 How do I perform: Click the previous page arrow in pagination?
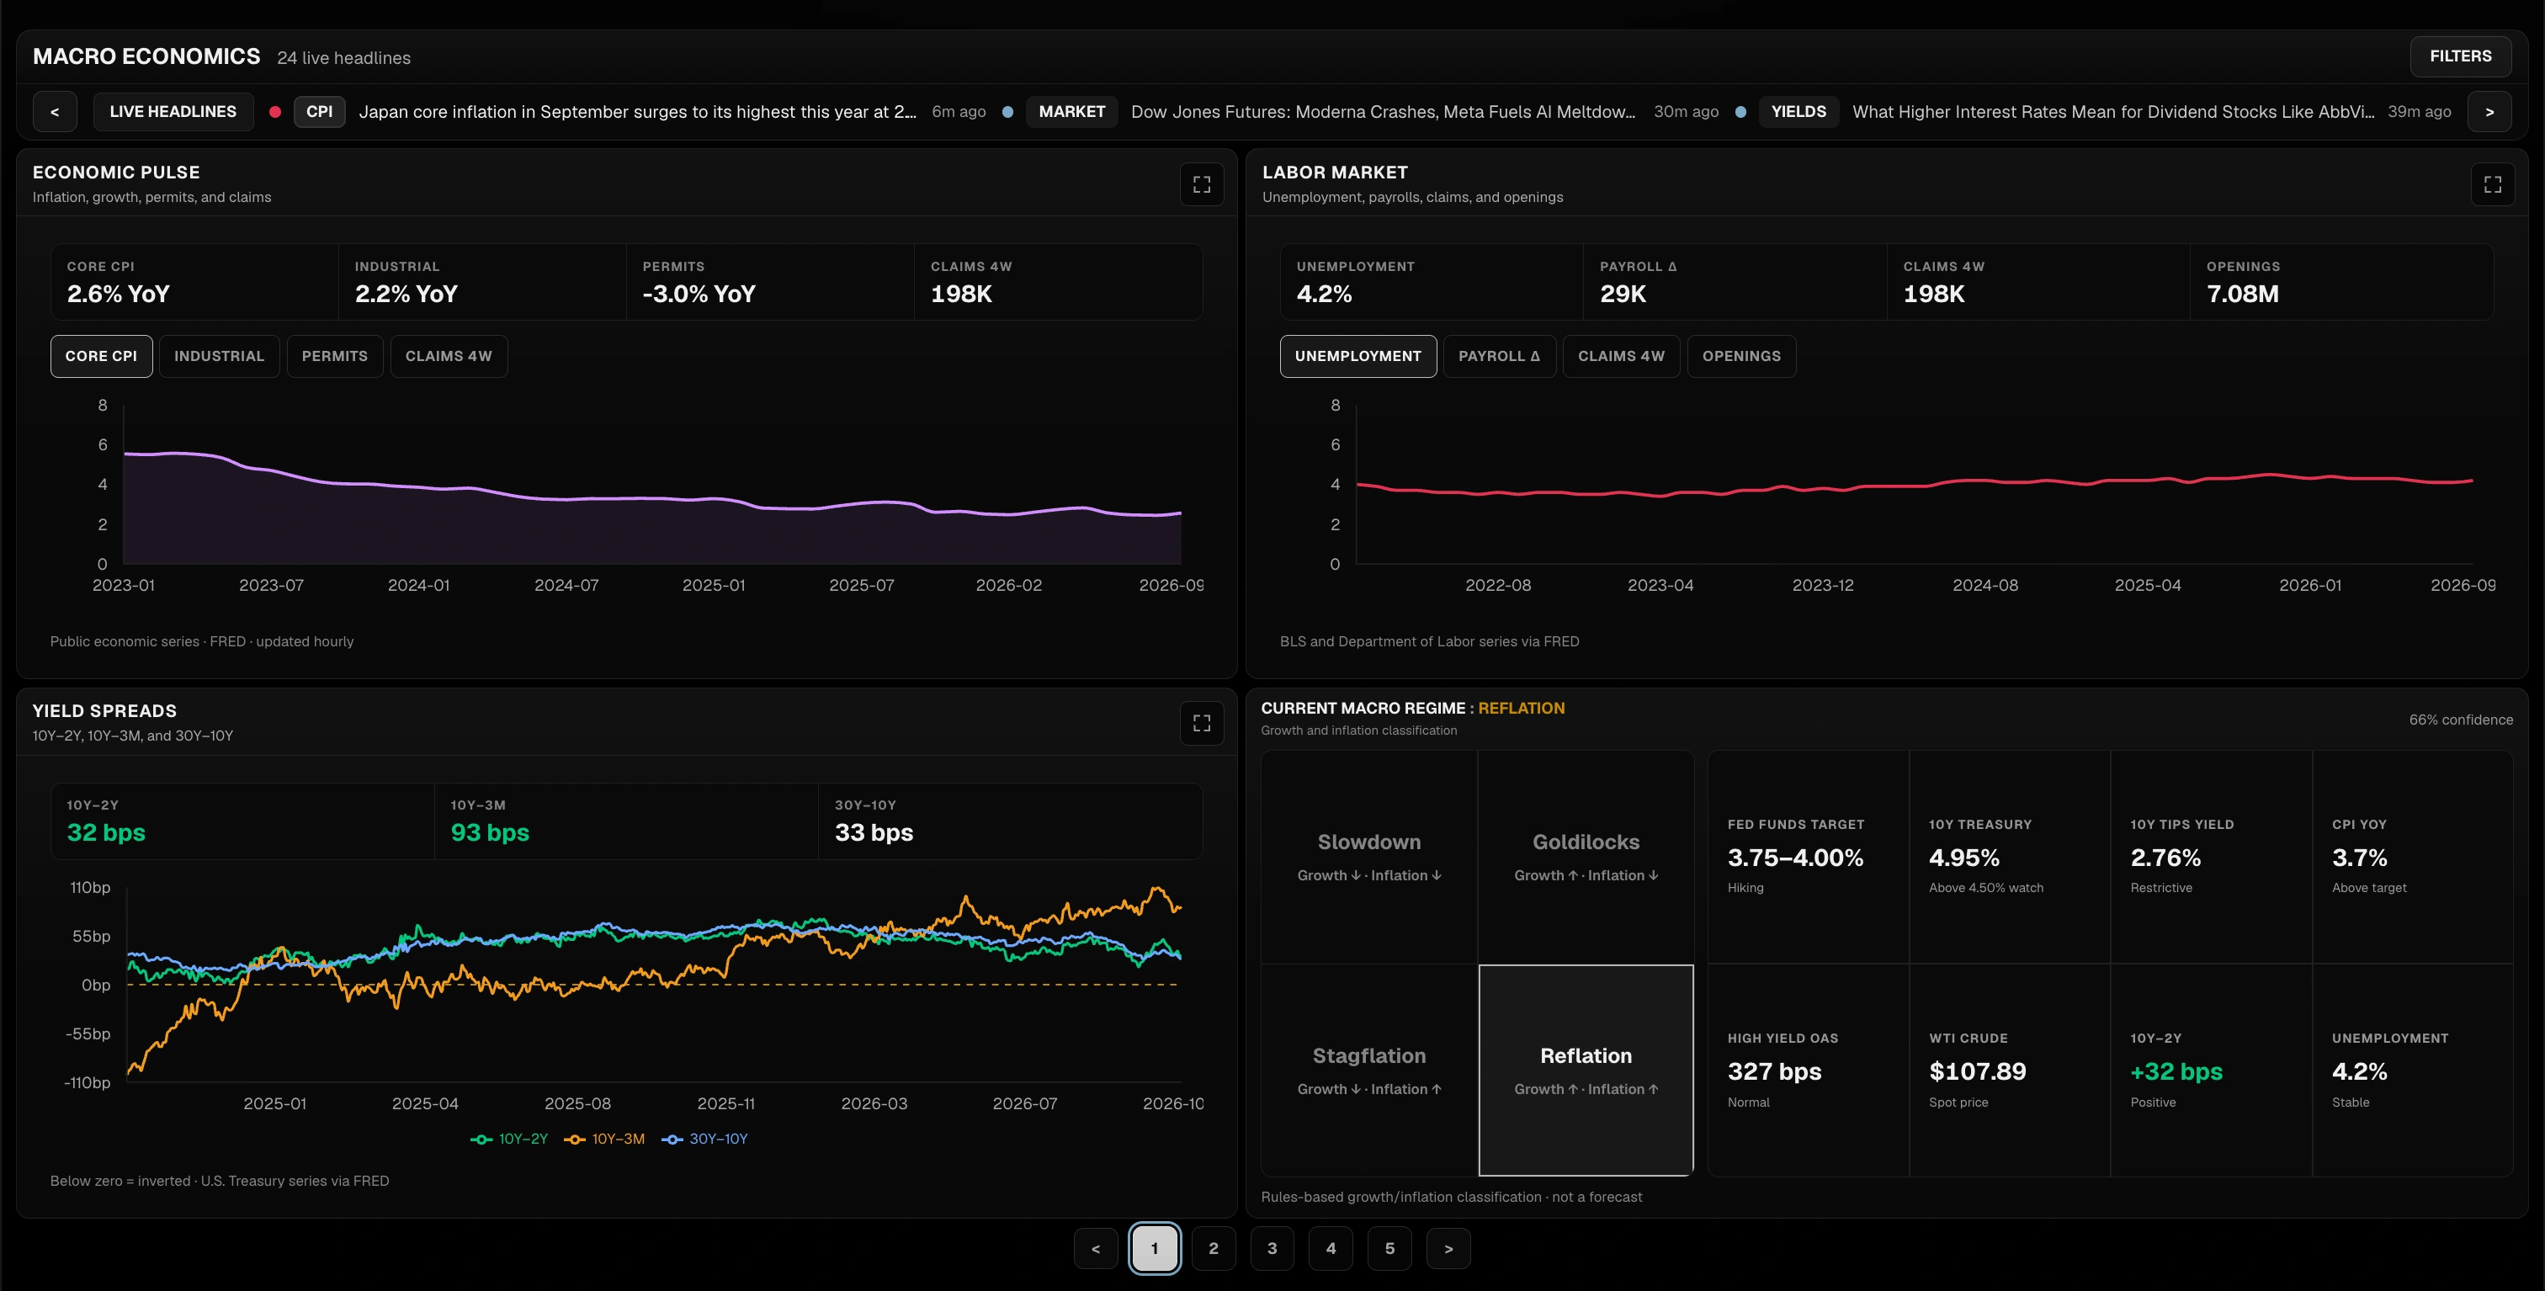tap(1096, 1249)
